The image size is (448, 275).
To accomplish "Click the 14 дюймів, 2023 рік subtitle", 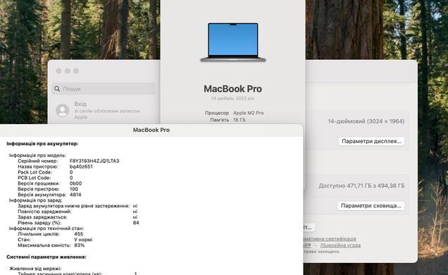I will [232, 98].
